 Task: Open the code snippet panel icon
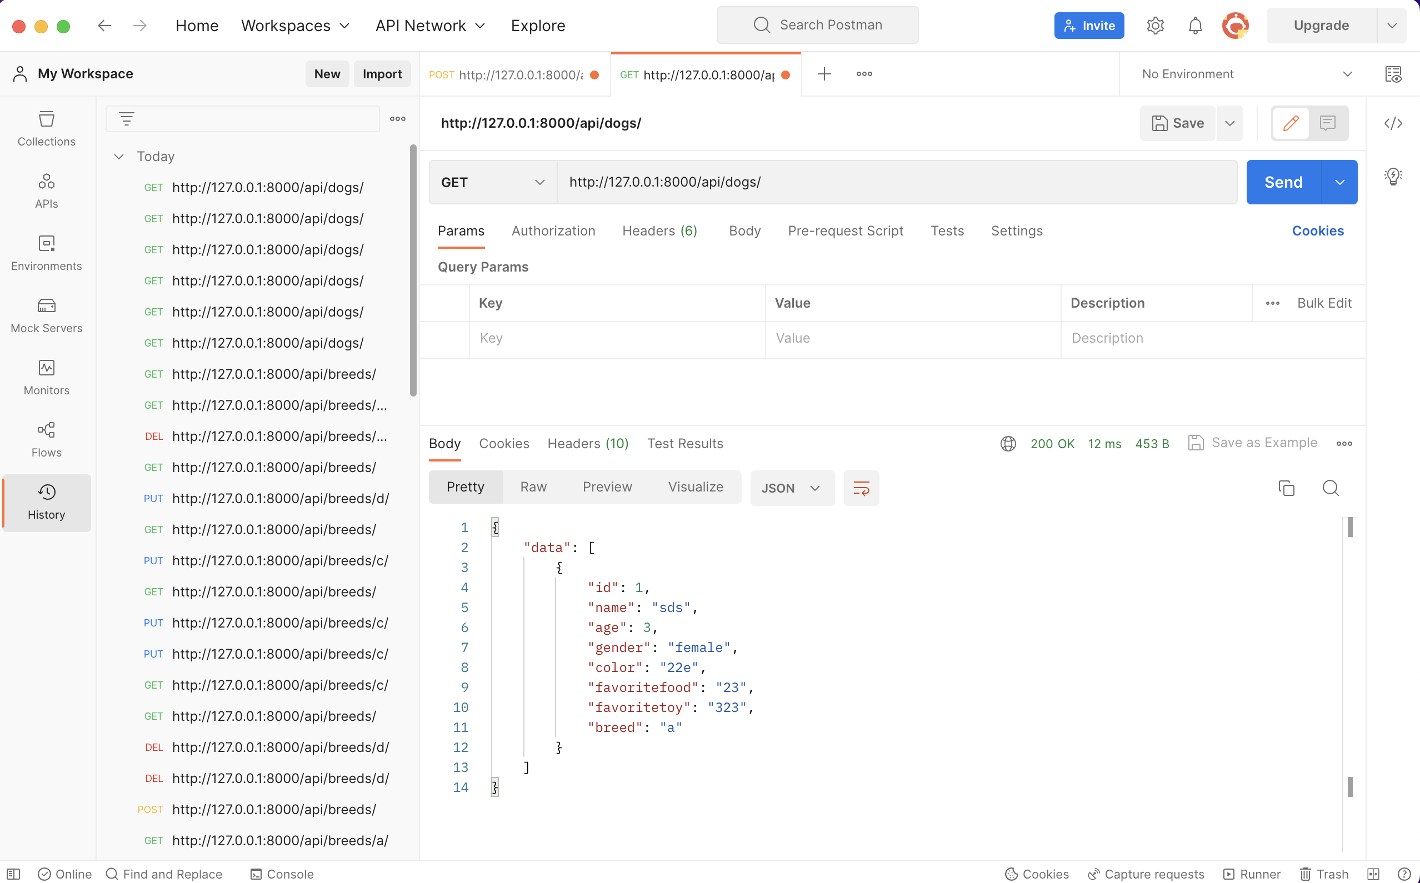pyautogui.click(x=1393, y=123)
